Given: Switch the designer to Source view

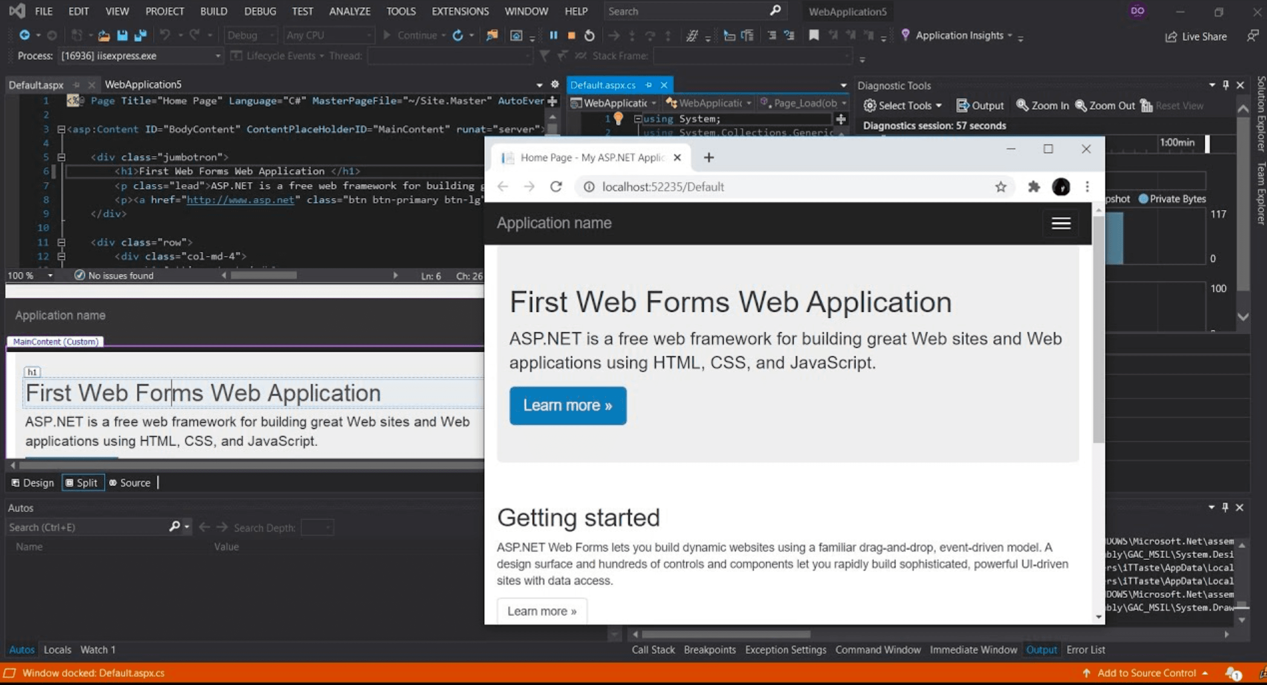Looking at the screenshot, I should pos(130,483).
